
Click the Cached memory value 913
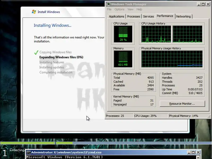(x=151, y=82)
